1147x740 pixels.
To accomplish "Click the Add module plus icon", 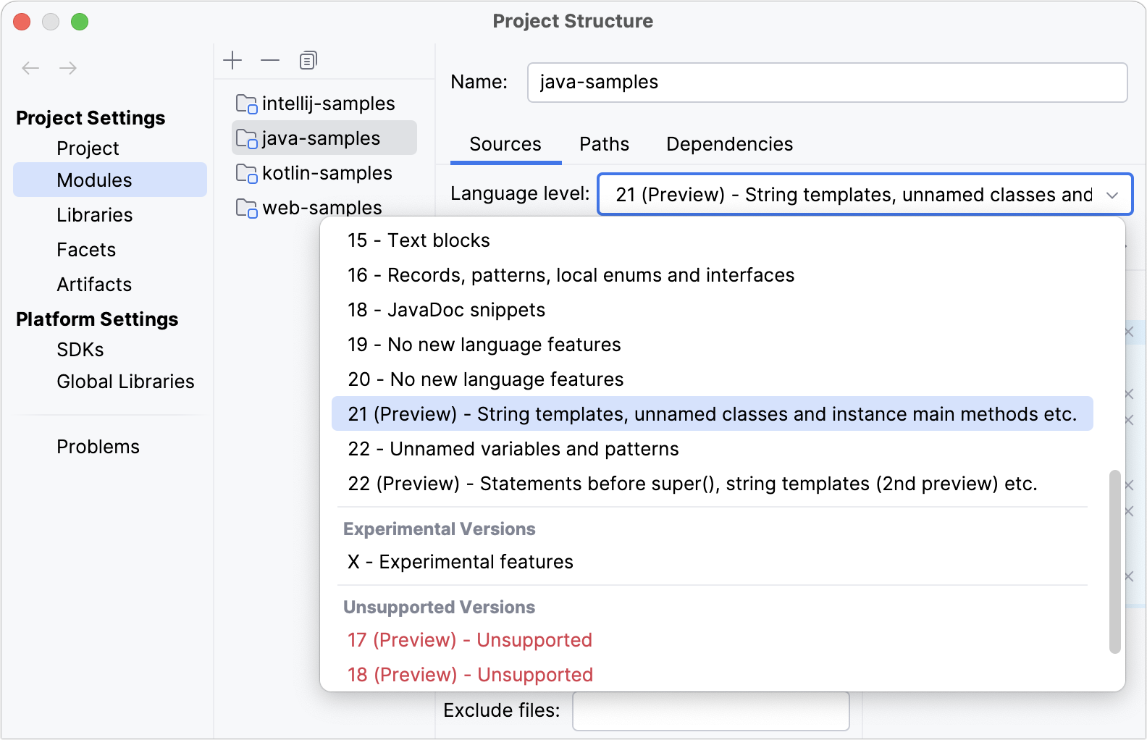I will click(x=232, y=60).
